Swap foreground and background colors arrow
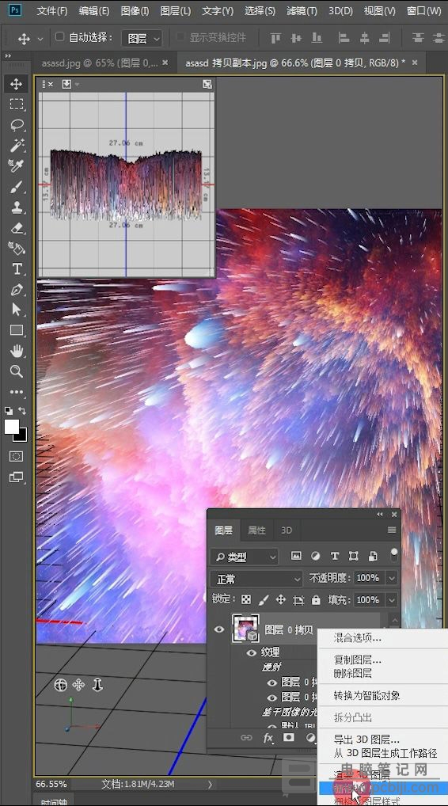Viewport: 448px width, 806px height. tap(22, 411)
